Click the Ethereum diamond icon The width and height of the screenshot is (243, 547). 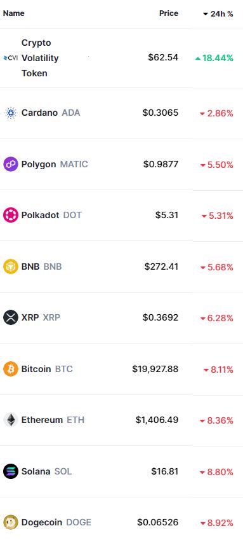coord(10,420)
